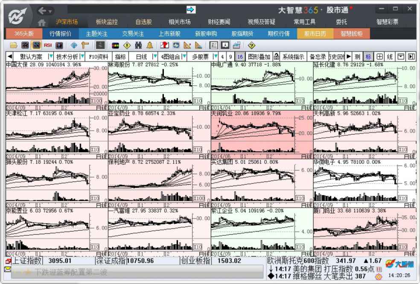420x284 pixels.
Task: Open the 日线 period dropdown arrow
Action: [155, 56]
